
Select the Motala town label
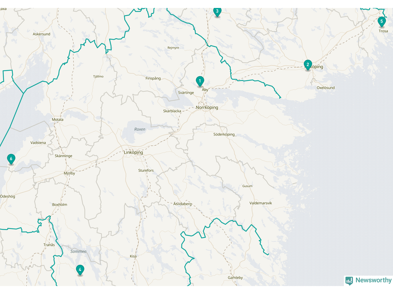57,120
